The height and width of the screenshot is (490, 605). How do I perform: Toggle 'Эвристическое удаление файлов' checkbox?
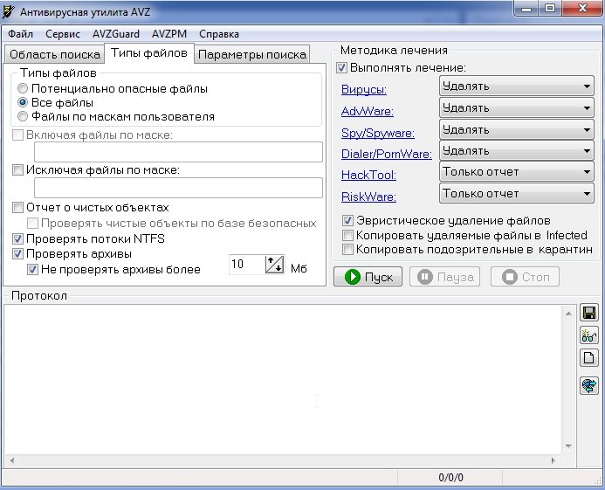(x=347, y=220)
